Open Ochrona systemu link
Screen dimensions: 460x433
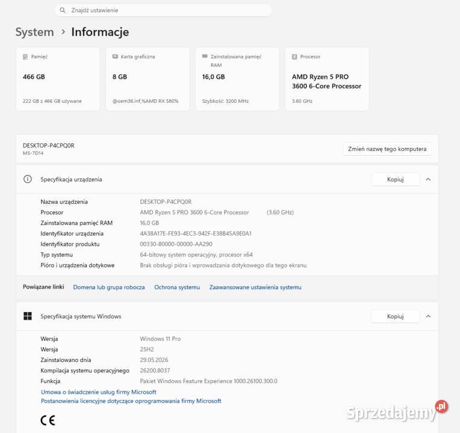(x=177, y=287)
